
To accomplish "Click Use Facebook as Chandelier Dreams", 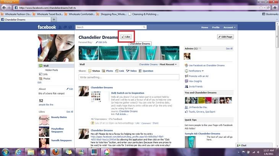I will click(207, 65).
